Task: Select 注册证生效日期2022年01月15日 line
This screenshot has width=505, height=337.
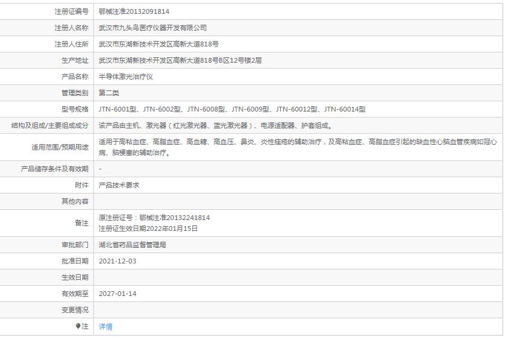Action: [x=148, y=228]
